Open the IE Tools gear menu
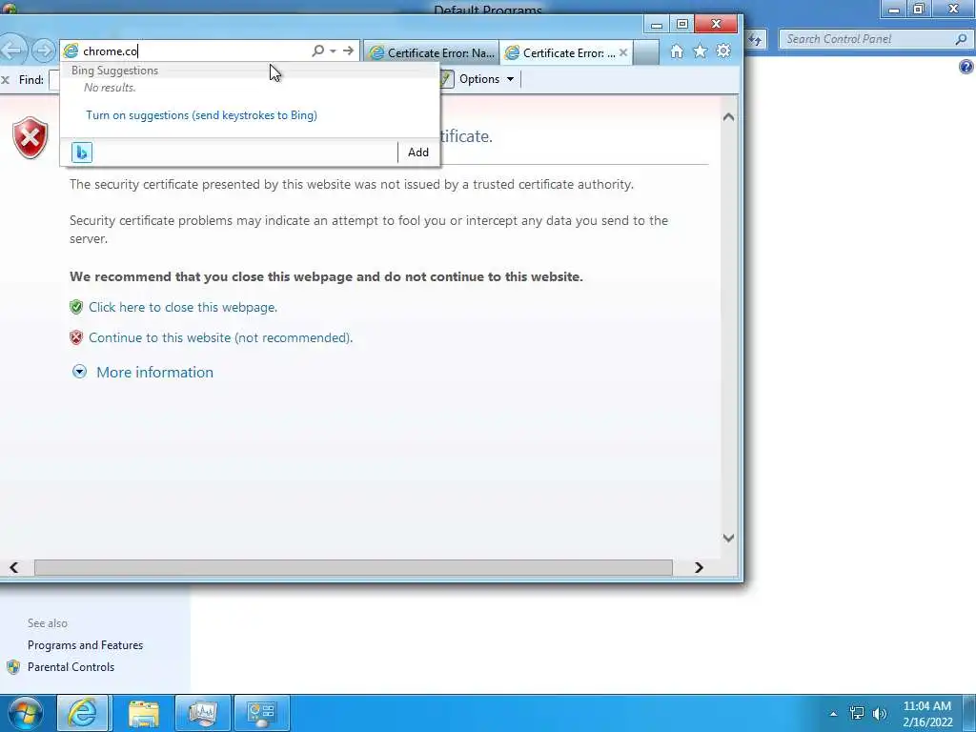 (723, 51)
